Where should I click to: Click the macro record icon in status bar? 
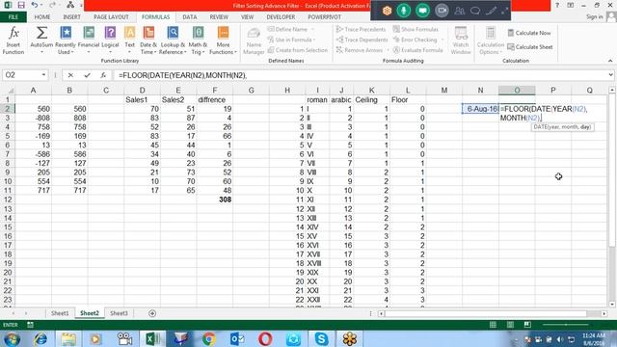pyautogui.click(x=30, y=325)
